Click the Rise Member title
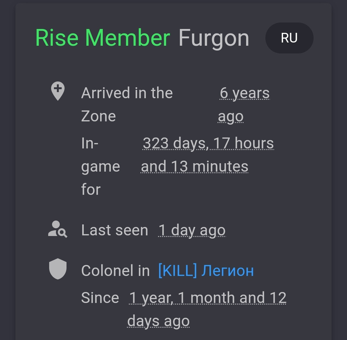Screen dimensions: 347x340 [x=103, y=38]
